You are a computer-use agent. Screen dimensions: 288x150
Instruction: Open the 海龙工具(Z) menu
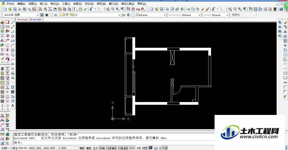point(128,4)
